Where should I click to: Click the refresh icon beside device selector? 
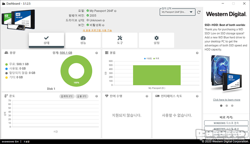point(199,12)
